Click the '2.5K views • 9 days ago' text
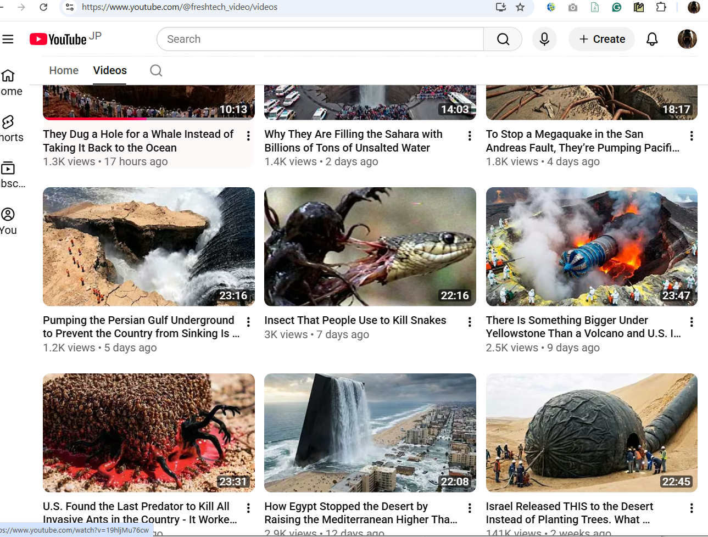Viewport: 708px width, 537px height. tap(543, 348)
